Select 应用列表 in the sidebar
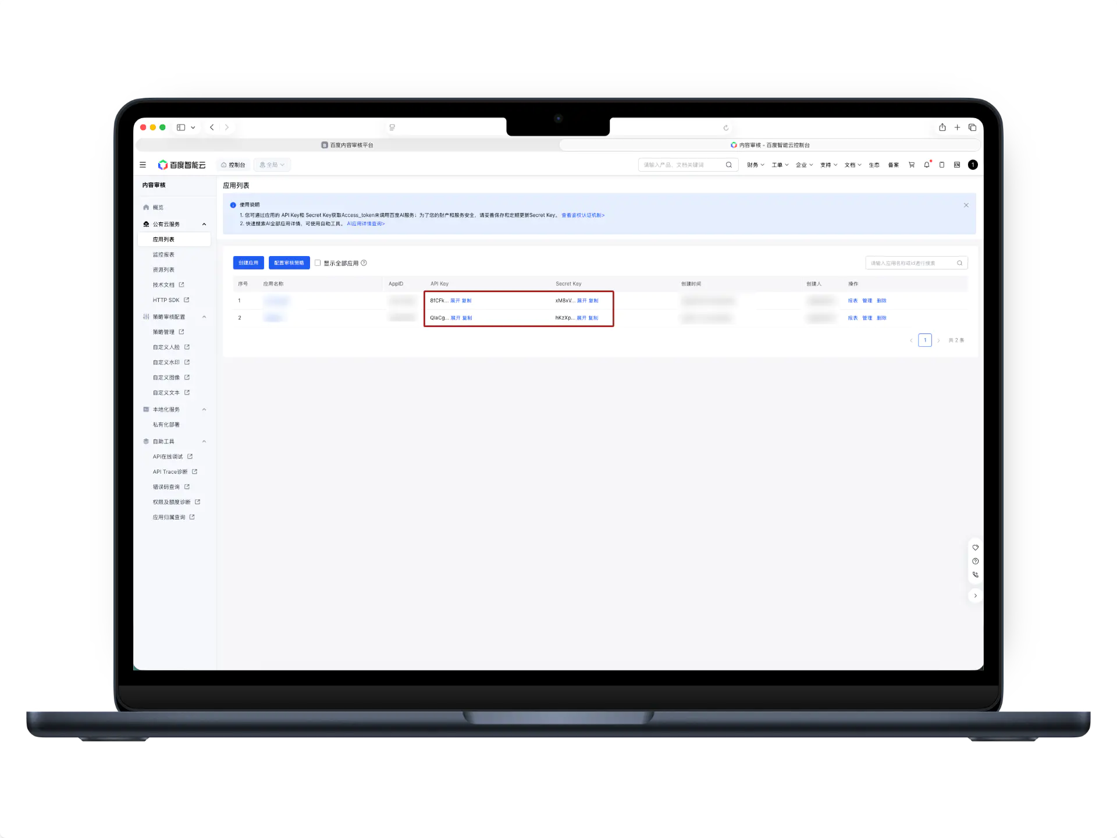This screenshot has height=838, width=1117. (174, 239)
